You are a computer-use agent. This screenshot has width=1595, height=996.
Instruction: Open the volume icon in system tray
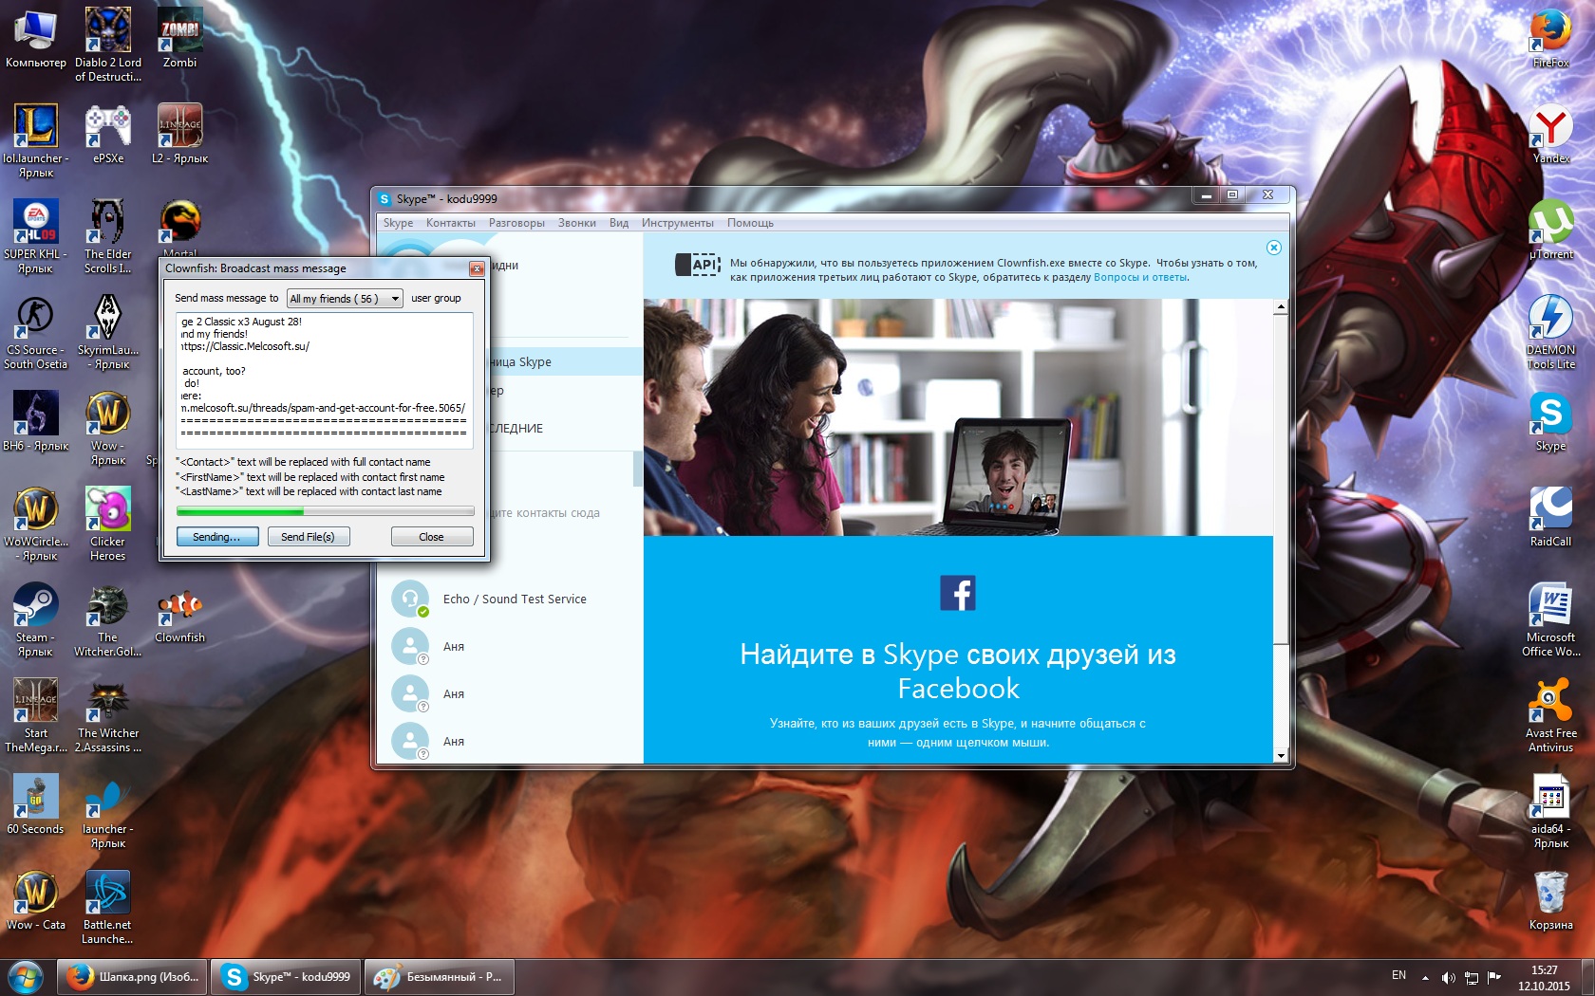pos(1448,977)
